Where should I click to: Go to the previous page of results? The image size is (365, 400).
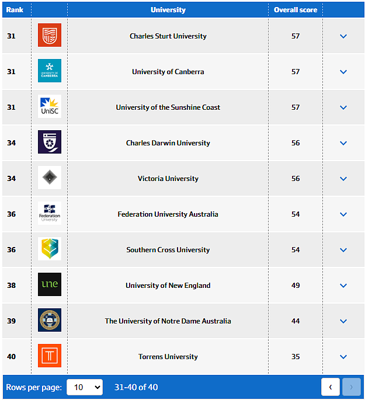tap(331, 387)
